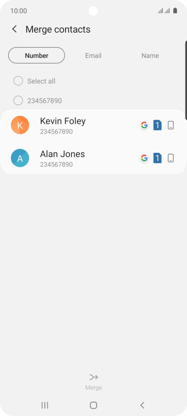The width and height of the screenshot is (187, 416).
Task: Tap the SIM 1 icon on Alan Jones's row
Action: point(157,158)
